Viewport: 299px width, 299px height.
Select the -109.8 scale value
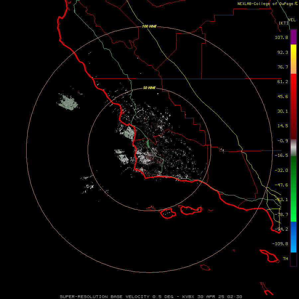point(280,244)
